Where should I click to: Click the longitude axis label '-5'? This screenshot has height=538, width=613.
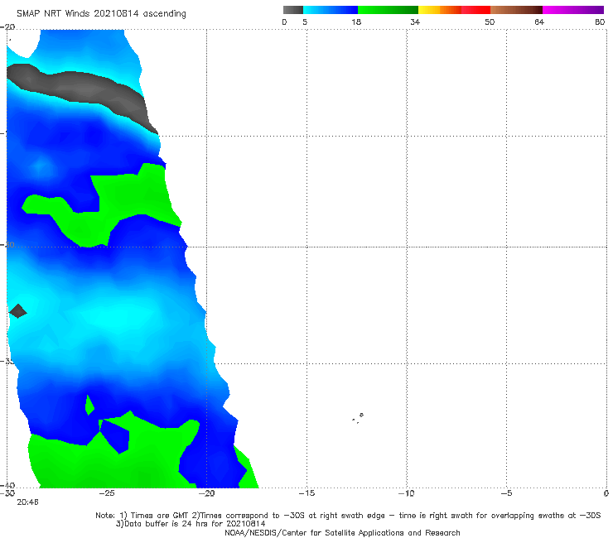point(506,493)
